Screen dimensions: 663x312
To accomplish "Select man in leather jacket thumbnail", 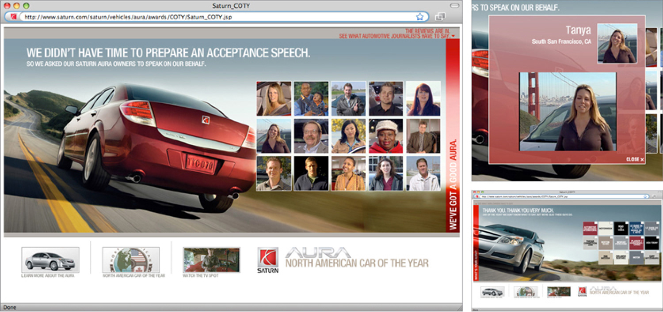I will pos(349,98).
